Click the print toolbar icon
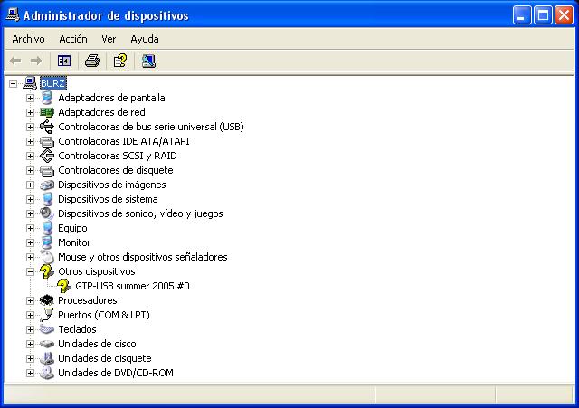This screenshot has height=408, width=579. (x=91, y=61)
